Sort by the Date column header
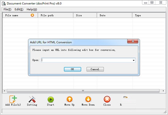This screenshot has height=115, width=168. [x=115, y=15]
